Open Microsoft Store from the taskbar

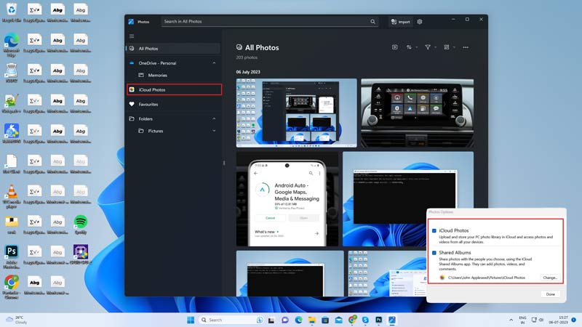coord(325,320)
